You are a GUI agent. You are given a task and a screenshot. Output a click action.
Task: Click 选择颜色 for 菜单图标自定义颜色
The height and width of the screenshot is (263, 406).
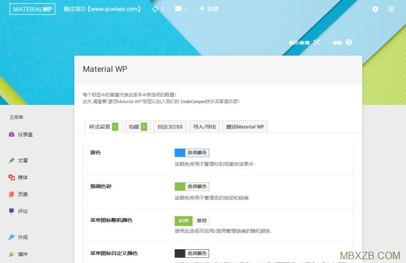click(x=197, y=254)
